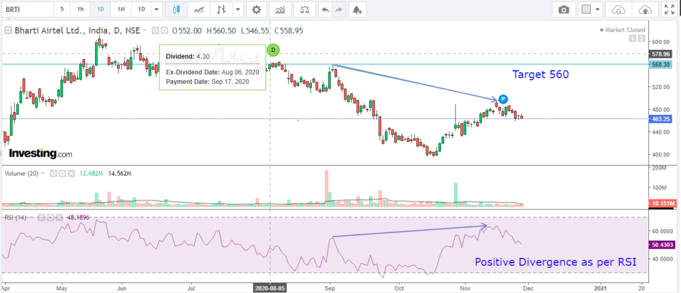Click the BRTI symbol search field
The image size is (681, 293).
pyautogui.click(x=26, y=10)
